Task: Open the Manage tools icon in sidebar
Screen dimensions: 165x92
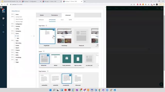Action: 3,25
